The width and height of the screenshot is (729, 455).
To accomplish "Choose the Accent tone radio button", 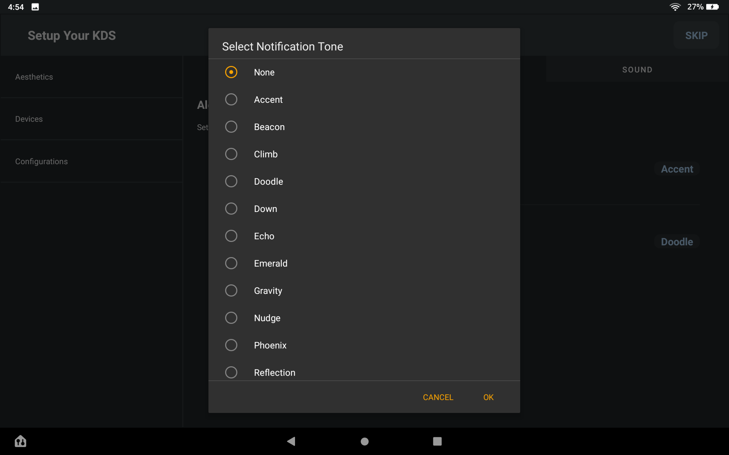I will point(231,99).
